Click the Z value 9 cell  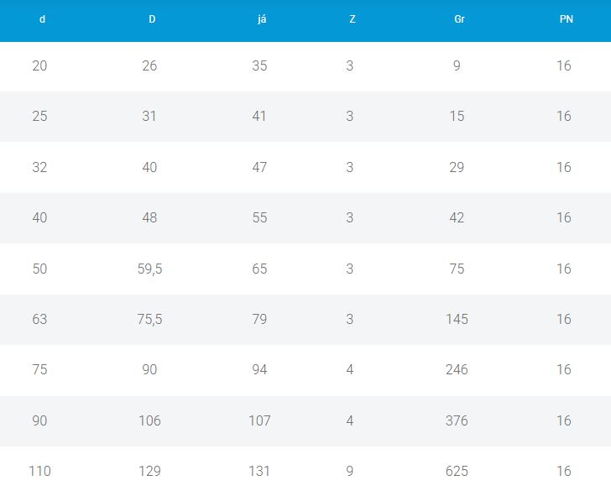[x=350, y=471]
